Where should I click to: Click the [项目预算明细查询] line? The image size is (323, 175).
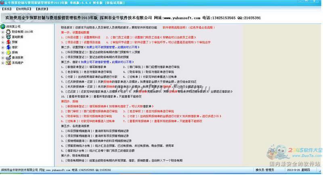click(95, 136)
